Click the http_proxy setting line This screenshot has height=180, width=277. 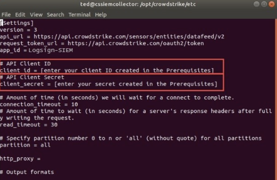coord(20,159)
